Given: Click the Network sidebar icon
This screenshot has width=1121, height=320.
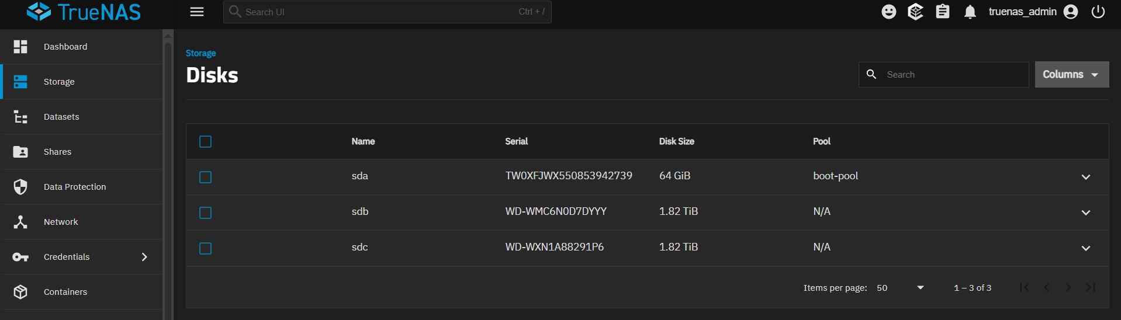Looking at the screenshot, I should (20, 222).
